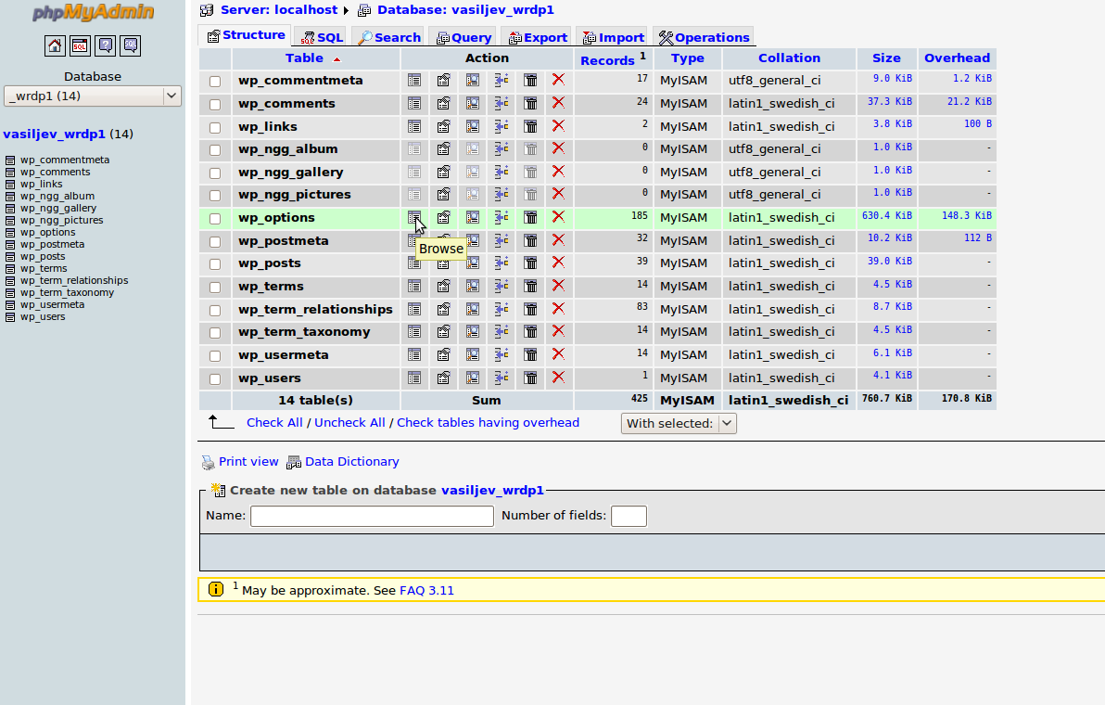
Task: Open vasiljev_wrdp1 database link in sidebar
Action: coord(55,134)
